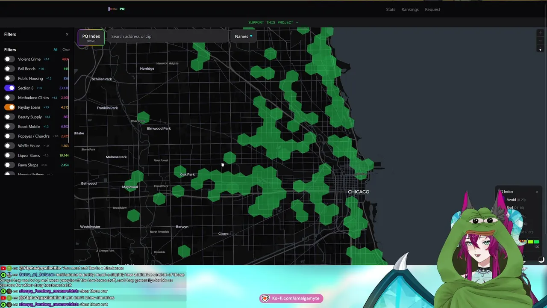Click Bellwood map label
The width and height of the screenshot is (547, 308).
[x=89, y=184]
